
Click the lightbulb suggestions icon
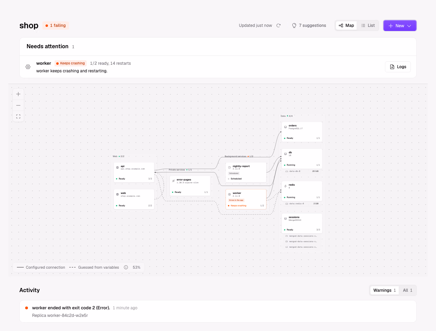[x=294, y=25]
